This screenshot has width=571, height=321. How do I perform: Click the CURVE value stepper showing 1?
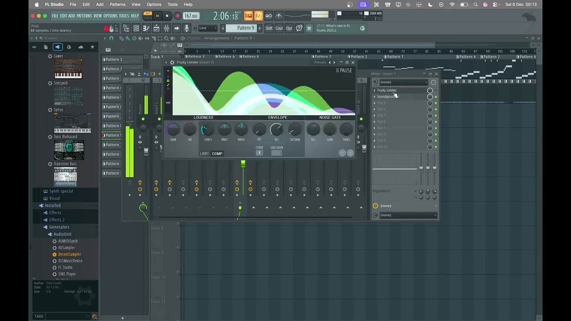pos(259,153)
